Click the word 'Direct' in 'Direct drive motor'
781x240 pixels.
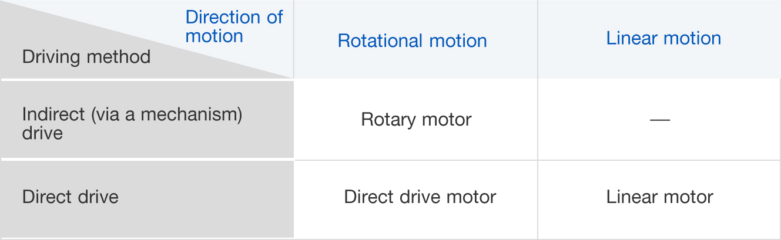367,196
